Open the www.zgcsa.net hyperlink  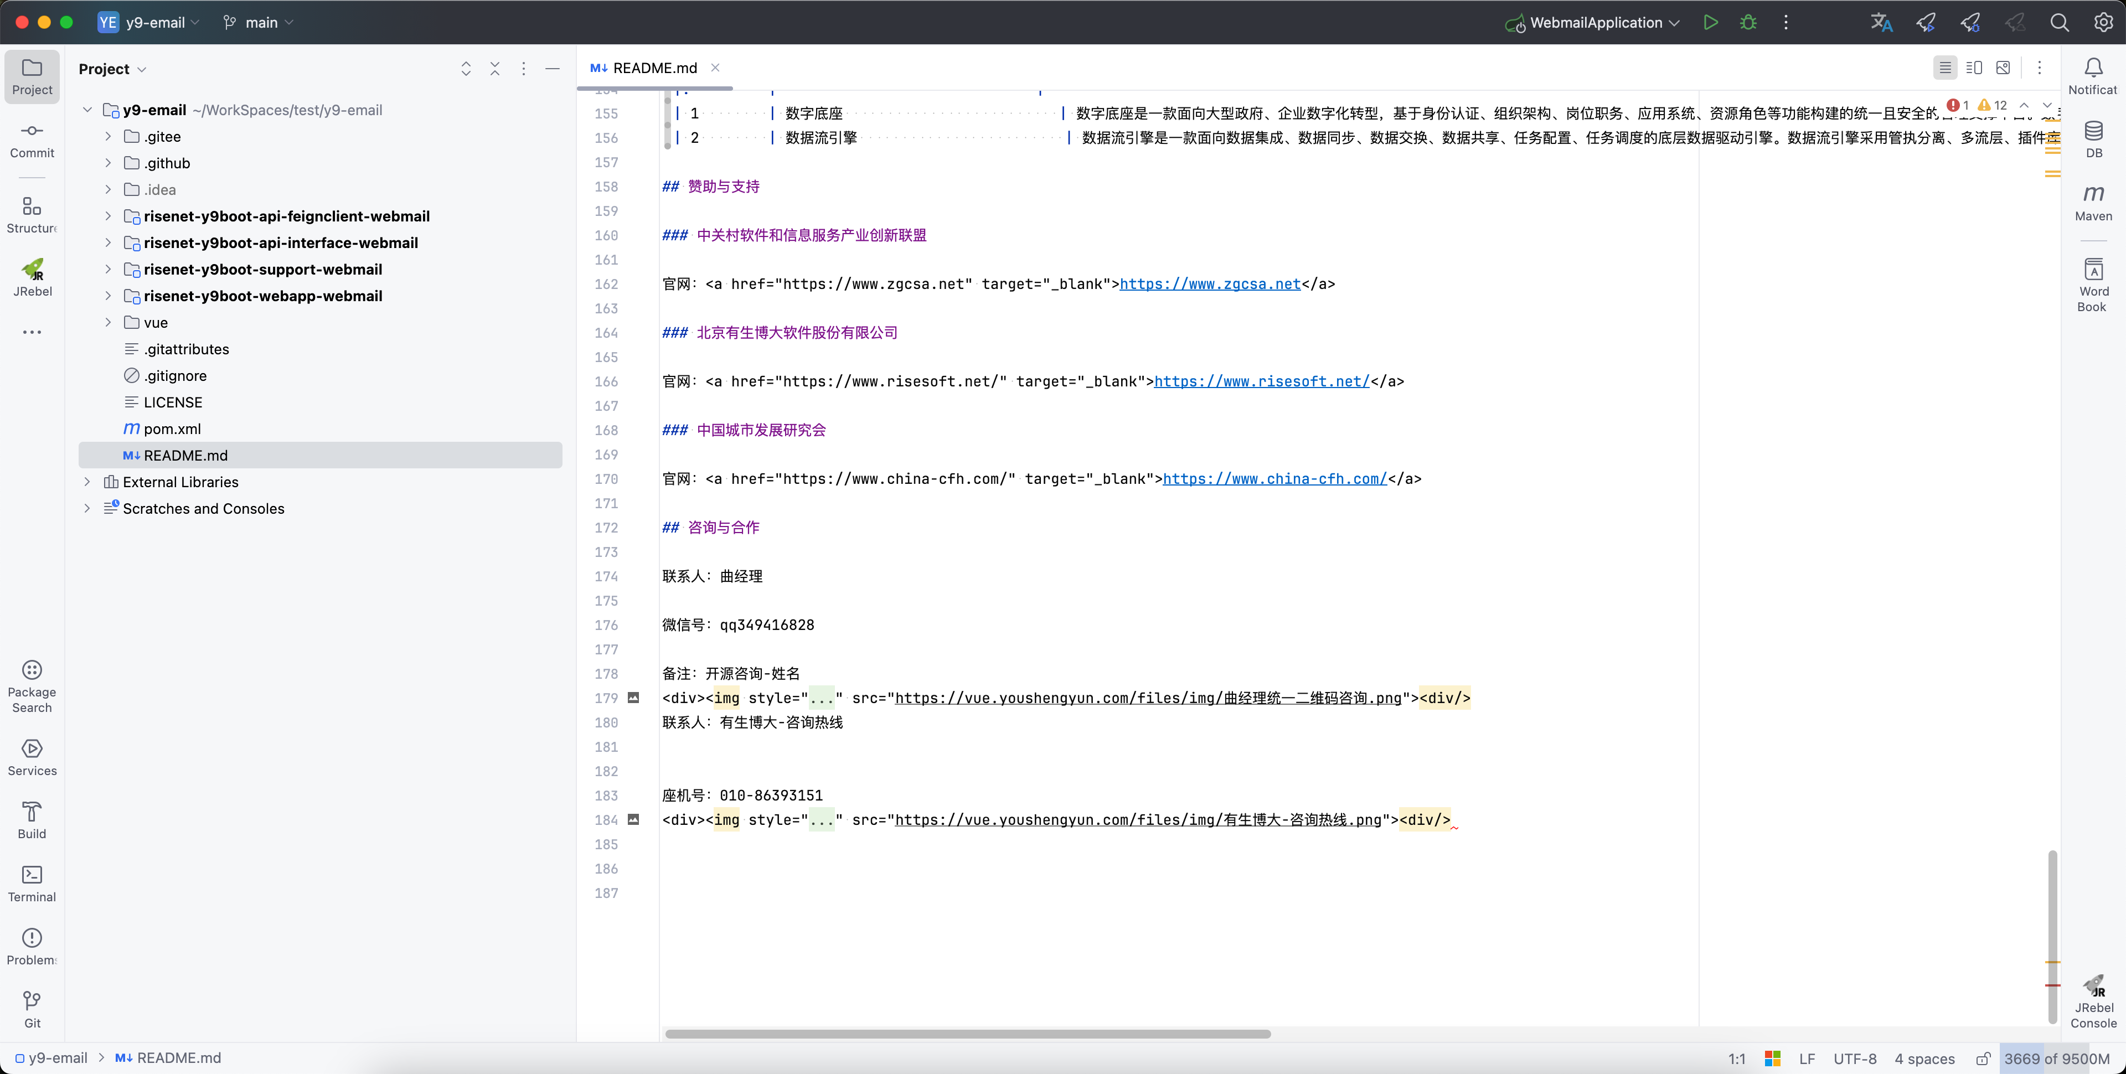point(1210,284)
